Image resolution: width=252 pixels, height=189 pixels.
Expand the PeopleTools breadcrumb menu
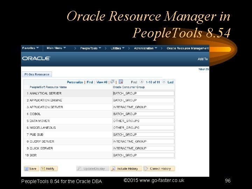91,48
